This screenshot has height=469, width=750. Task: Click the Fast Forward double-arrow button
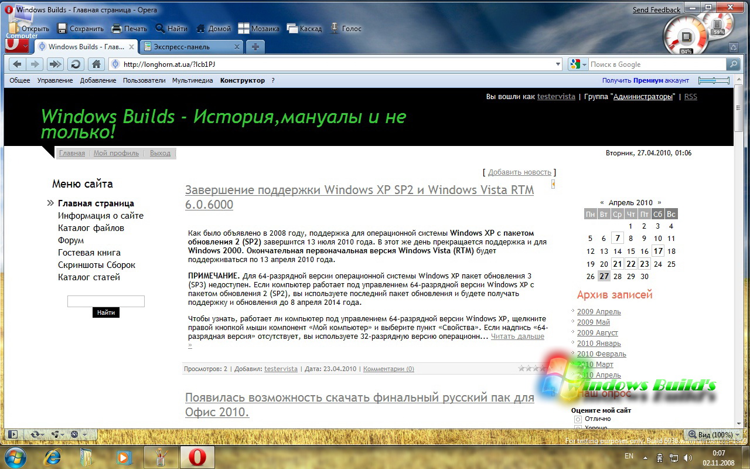pyautogui.click(x=55, y=64)
